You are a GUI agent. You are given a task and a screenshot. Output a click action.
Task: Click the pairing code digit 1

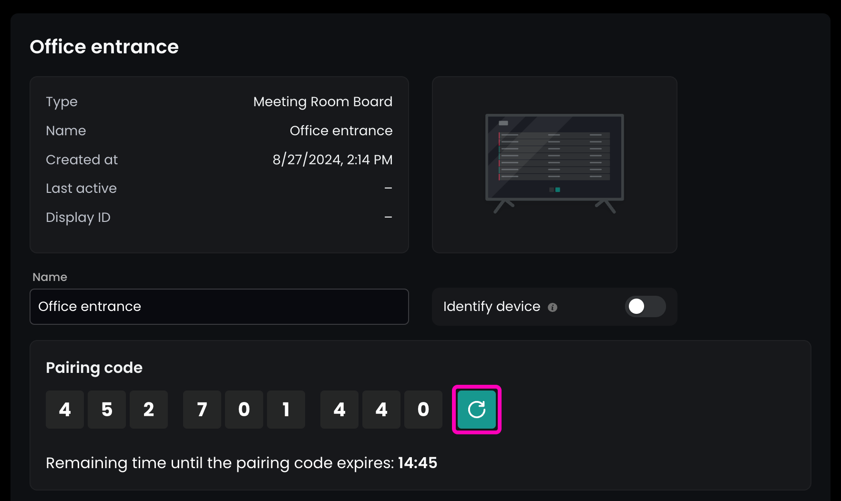[286, 410]
